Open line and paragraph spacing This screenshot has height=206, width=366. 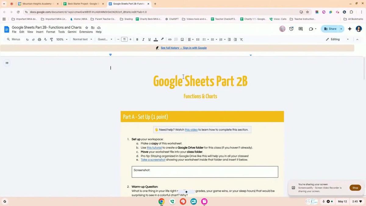(198, 39)
